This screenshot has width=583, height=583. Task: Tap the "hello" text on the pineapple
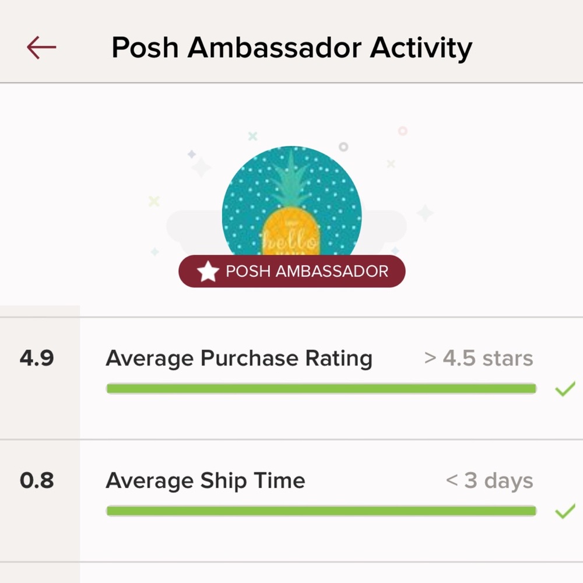[290, 240]
